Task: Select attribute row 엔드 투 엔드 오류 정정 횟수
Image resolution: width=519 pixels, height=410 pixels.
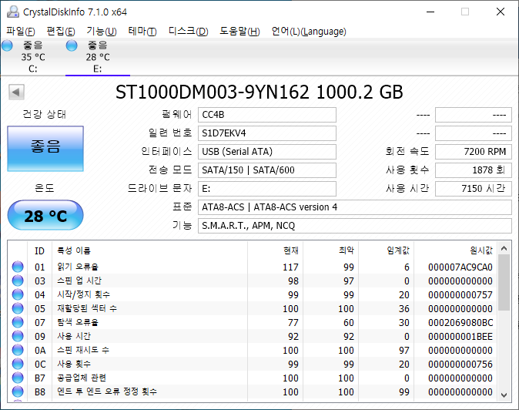Action: (253, 392)
